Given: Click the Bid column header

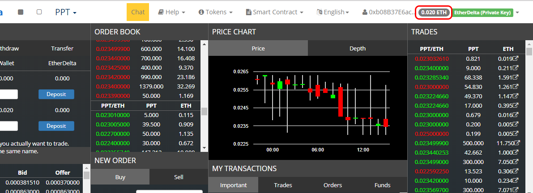Looking at the screenshot, I should (22, 172).
